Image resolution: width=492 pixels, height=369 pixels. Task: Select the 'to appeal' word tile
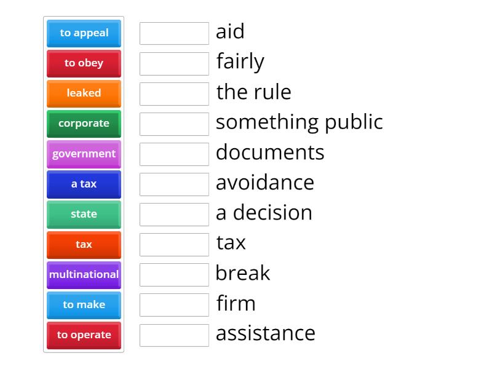pos(84,33)
